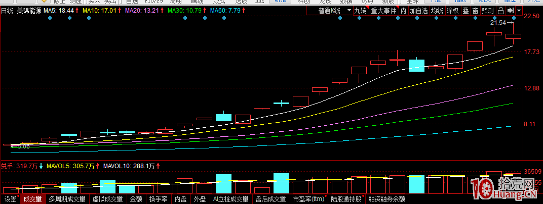543x204 pixels.
Task: Click the jump-to-end arrow icon
Action: point(511,10)
